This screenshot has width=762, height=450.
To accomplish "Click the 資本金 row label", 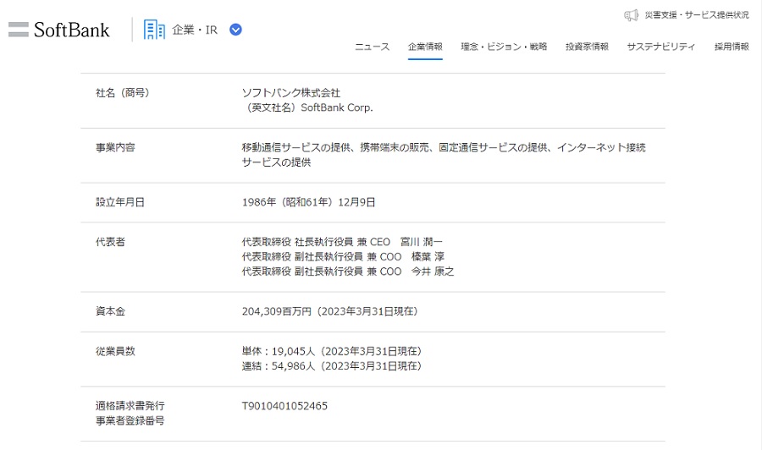I will tap(110, 311).
